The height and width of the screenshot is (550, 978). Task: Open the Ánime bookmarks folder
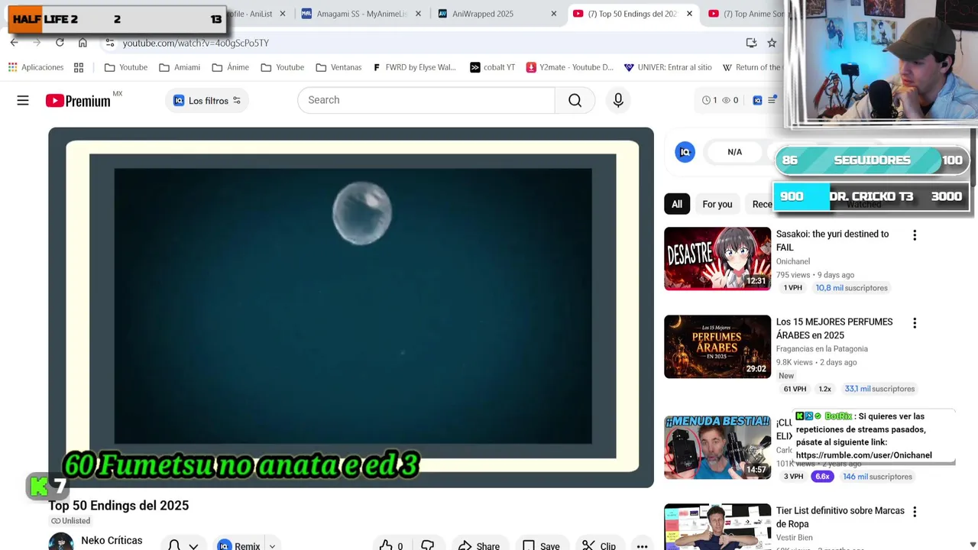click(x=231, y=67)
